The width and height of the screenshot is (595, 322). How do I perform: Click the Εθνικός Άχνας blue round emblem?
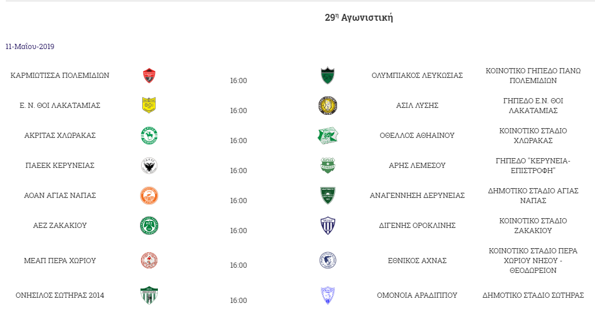point(327,261)
